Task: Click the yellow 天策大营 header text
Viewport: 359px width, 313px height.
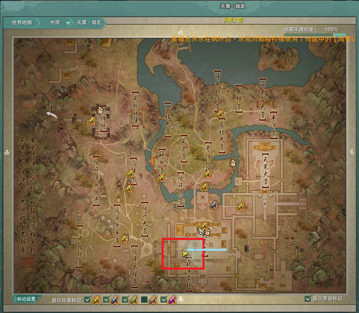Action: (x=233, y=20)
